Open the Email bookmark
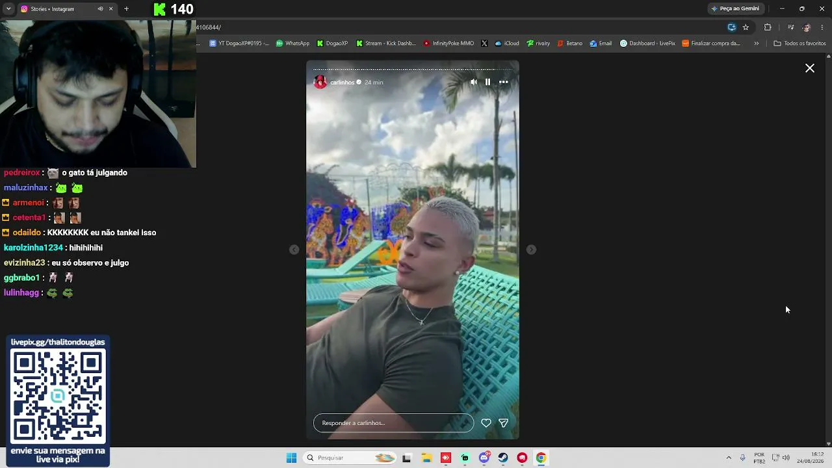Screen dimensions: 832x468 pos(601,44)
